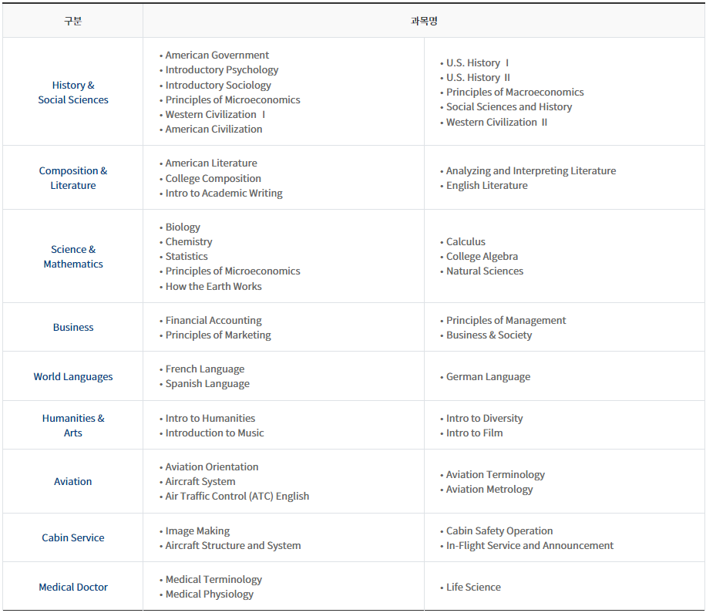706x613 pixels.
Task: Click the Composition & Literature category label
Action: coord(73,178)
